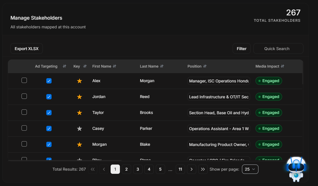Select current page 1 button

tap(115, 169)
